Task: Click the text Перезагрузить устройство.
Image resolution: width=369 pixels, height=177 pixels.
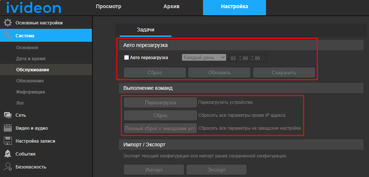Action: pyautogui.click(x=226, y=103)
